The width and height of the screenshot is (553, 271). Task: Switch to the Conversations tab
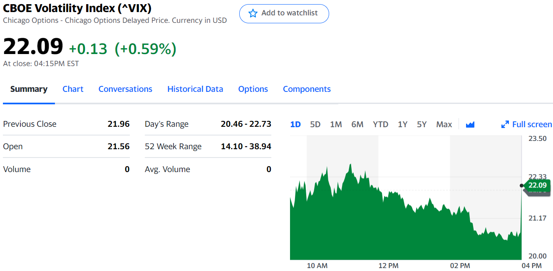click(x=125, y=89)
